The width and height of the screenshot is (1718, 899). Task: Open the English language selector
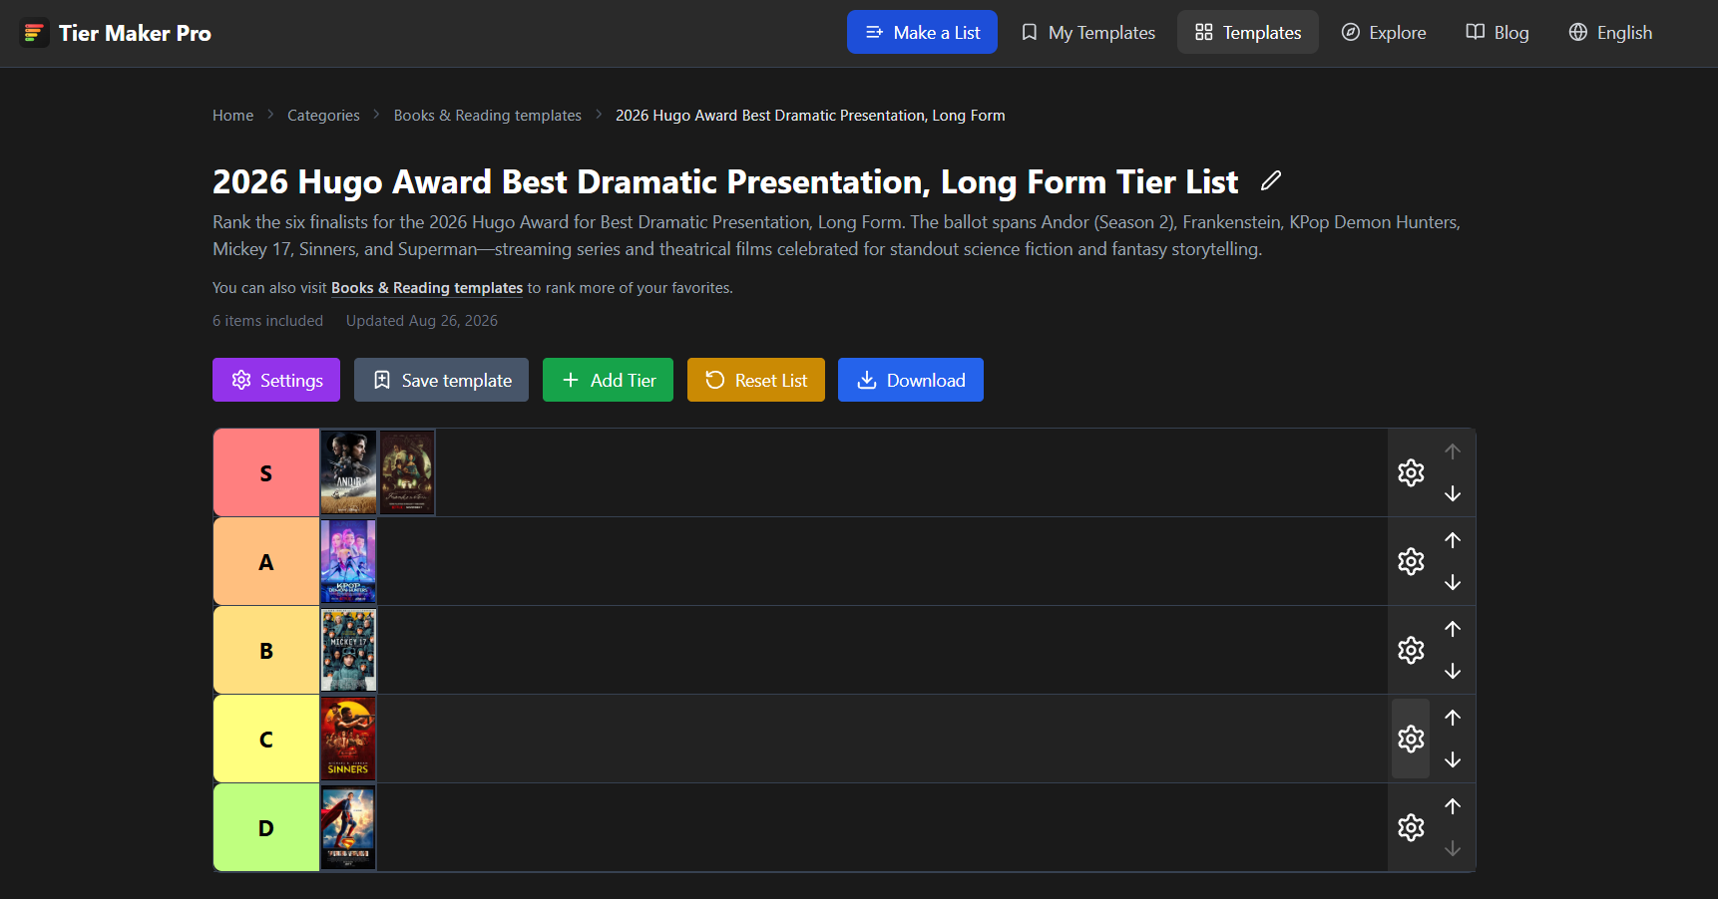tap(1610, 32)
